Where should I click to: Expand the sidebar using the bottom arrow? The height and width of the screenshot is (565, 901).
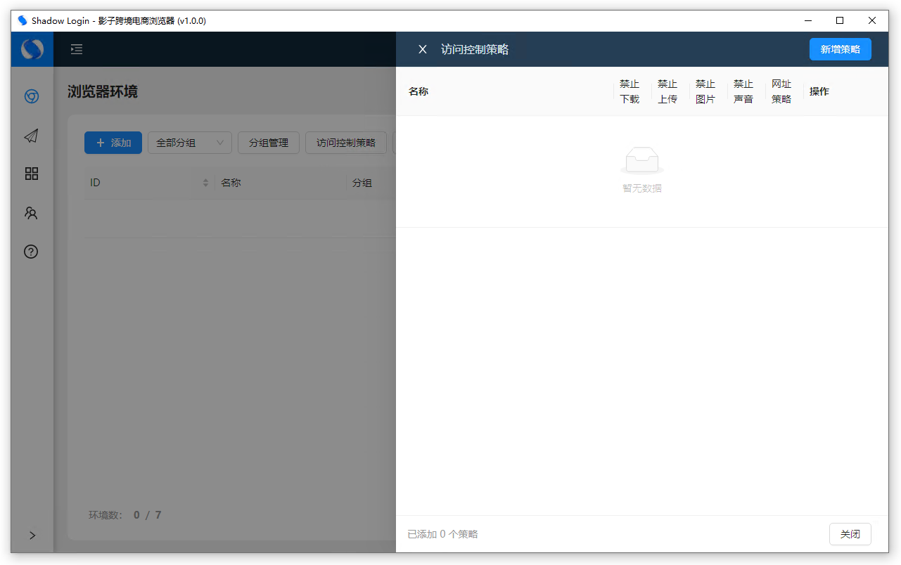[x=31, y=535]
